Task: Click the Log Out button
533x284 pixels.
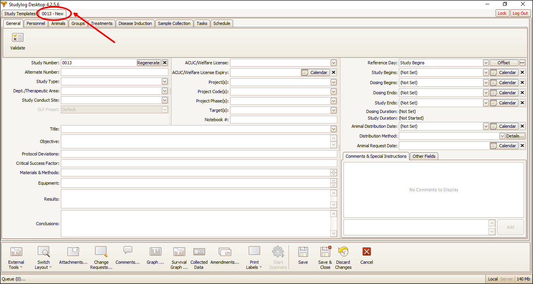Action: (520, 13)
